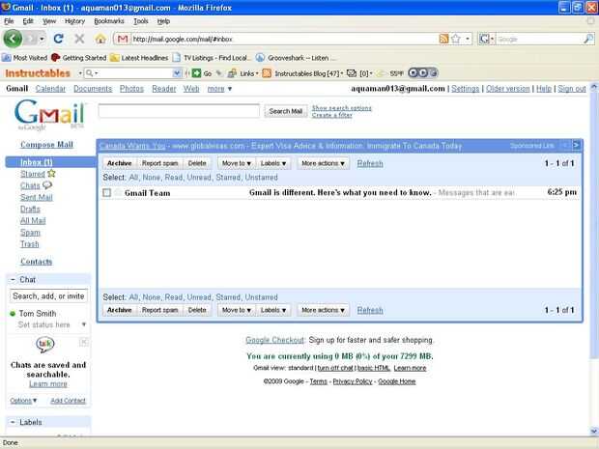Open the back history dropdown arrow
This screenshot has width=599, height=449.
click(42, 39)
